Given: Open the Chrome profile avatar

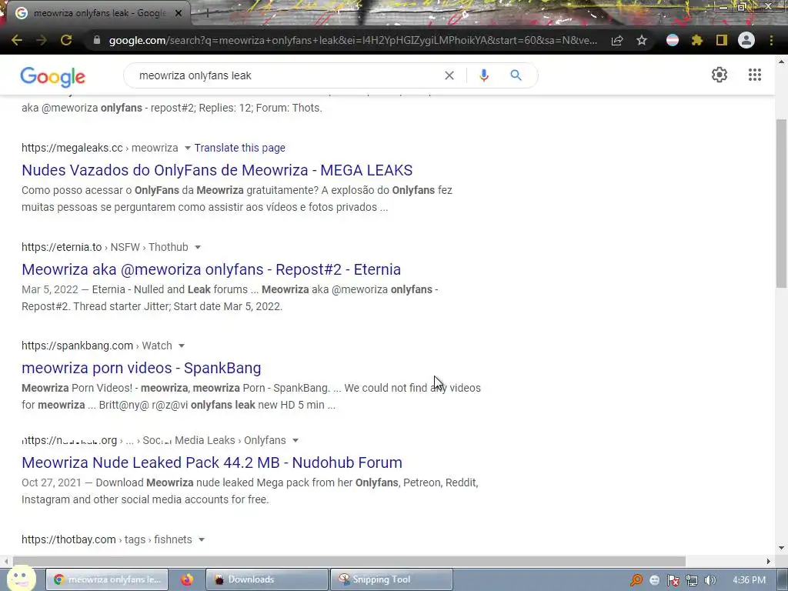Looking at the screenshot, I should pos(746,40).
